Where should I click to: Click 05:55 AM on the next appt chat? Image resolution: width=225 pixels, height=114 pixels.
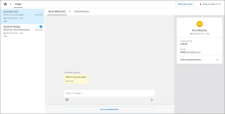[x=39, y=15]
